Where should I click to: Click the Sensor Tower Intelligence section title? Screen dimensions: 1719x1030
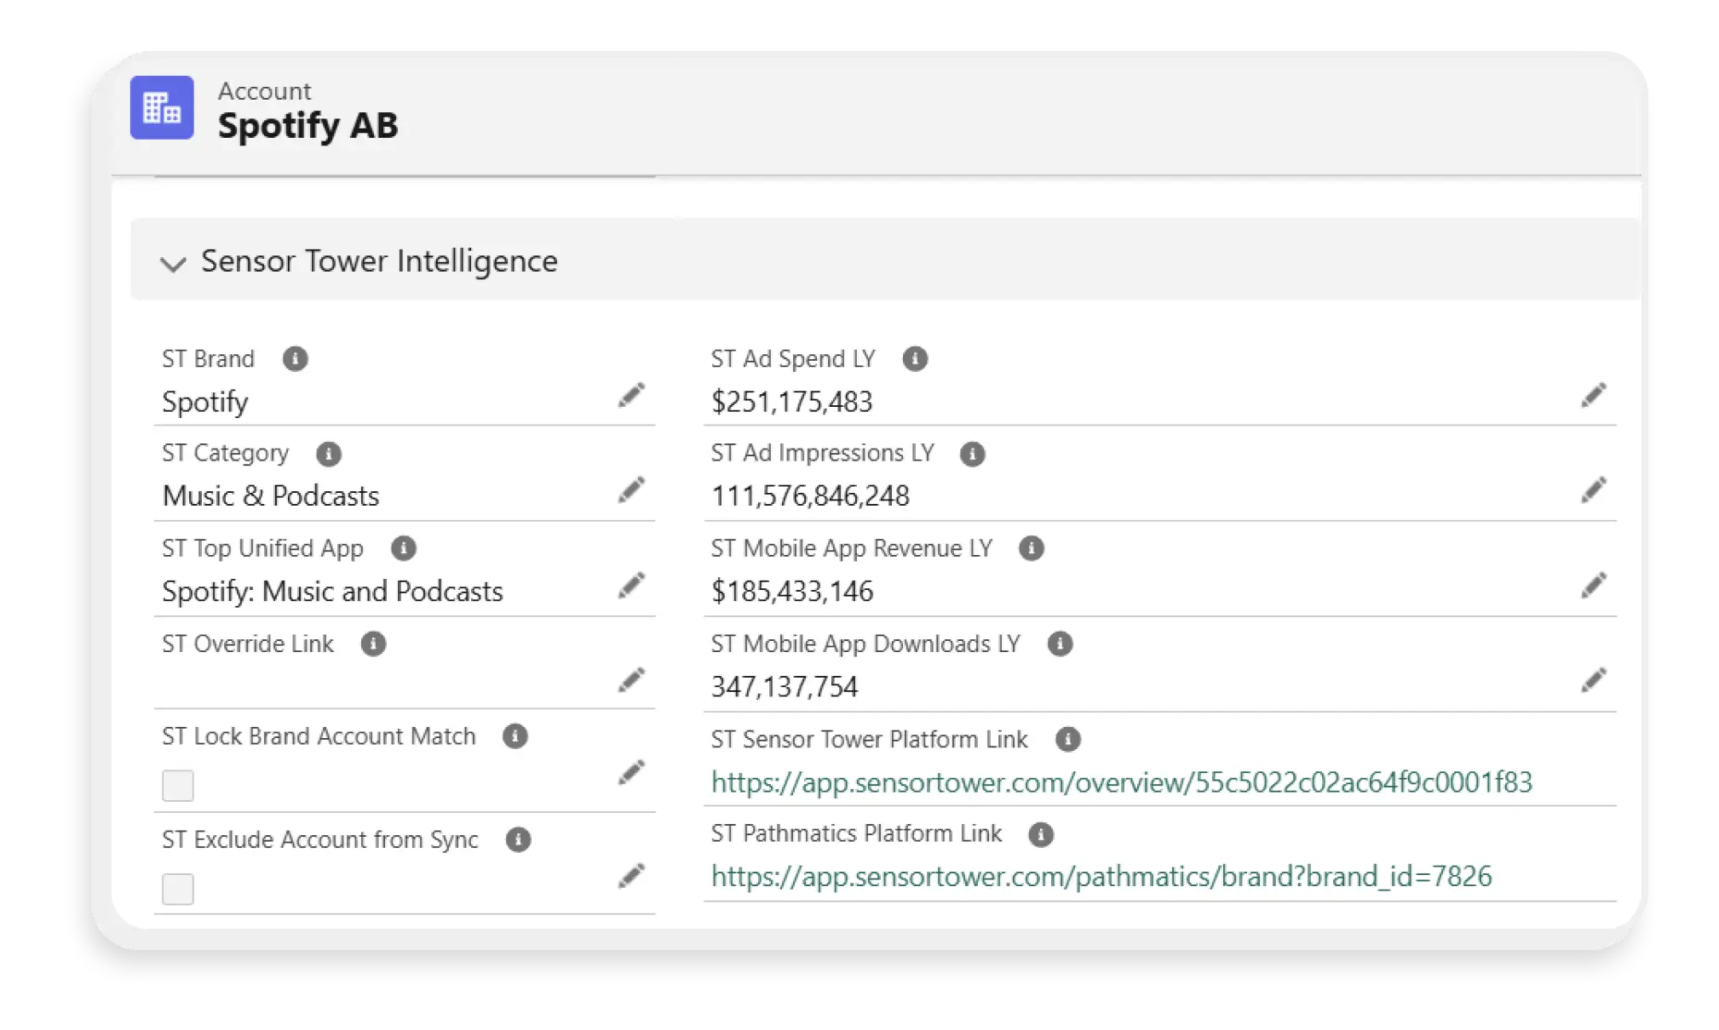[379, 261]
